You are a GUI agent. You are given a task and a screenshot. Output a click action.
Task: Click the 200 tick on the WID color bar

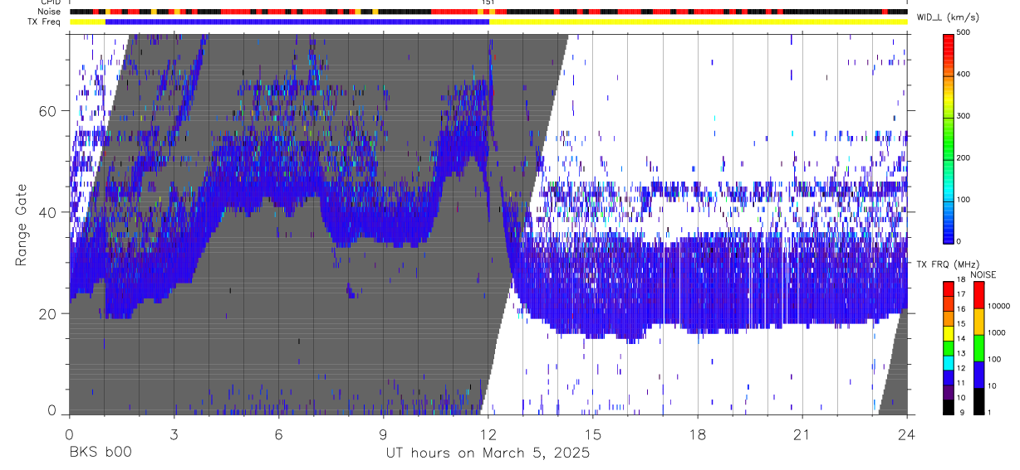pos(963,157)
